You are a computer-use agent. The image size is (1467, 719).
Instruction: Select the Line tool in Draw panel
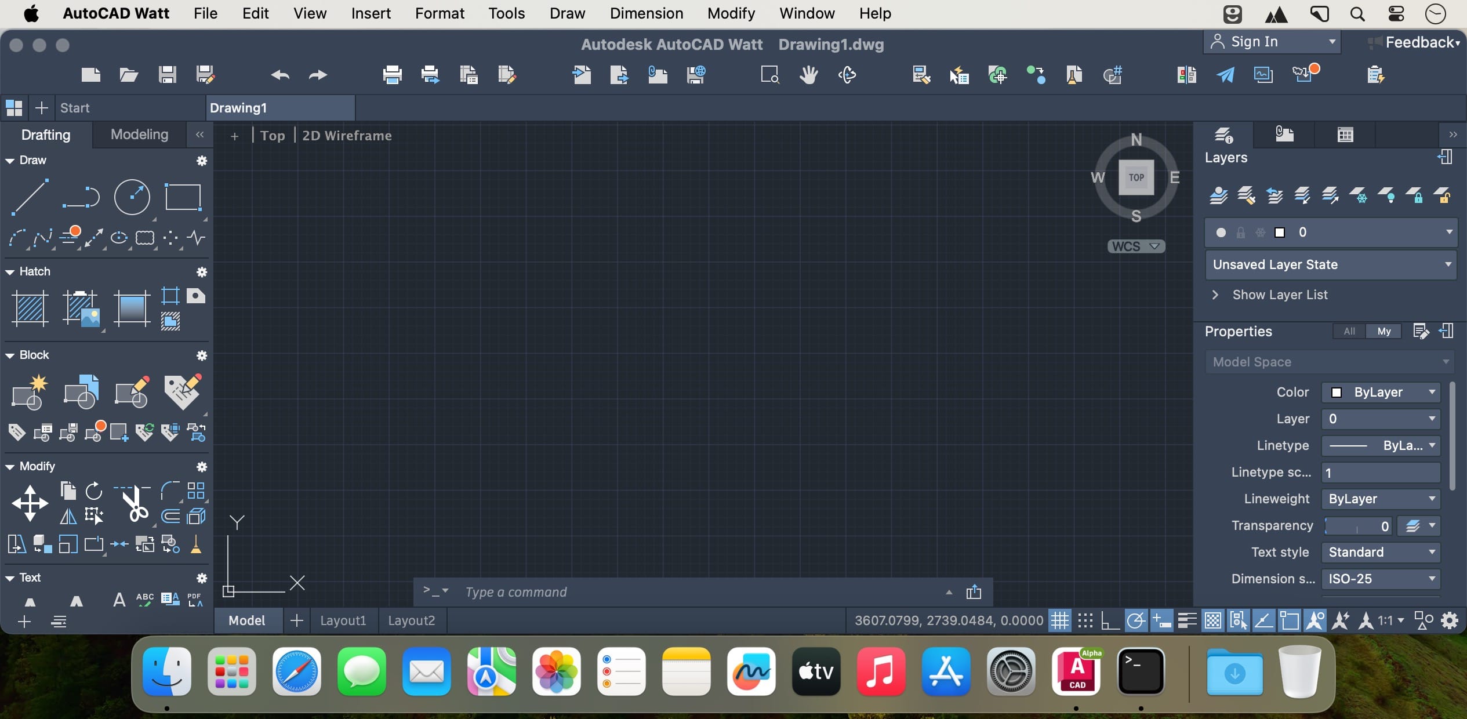tap(30, 197)
